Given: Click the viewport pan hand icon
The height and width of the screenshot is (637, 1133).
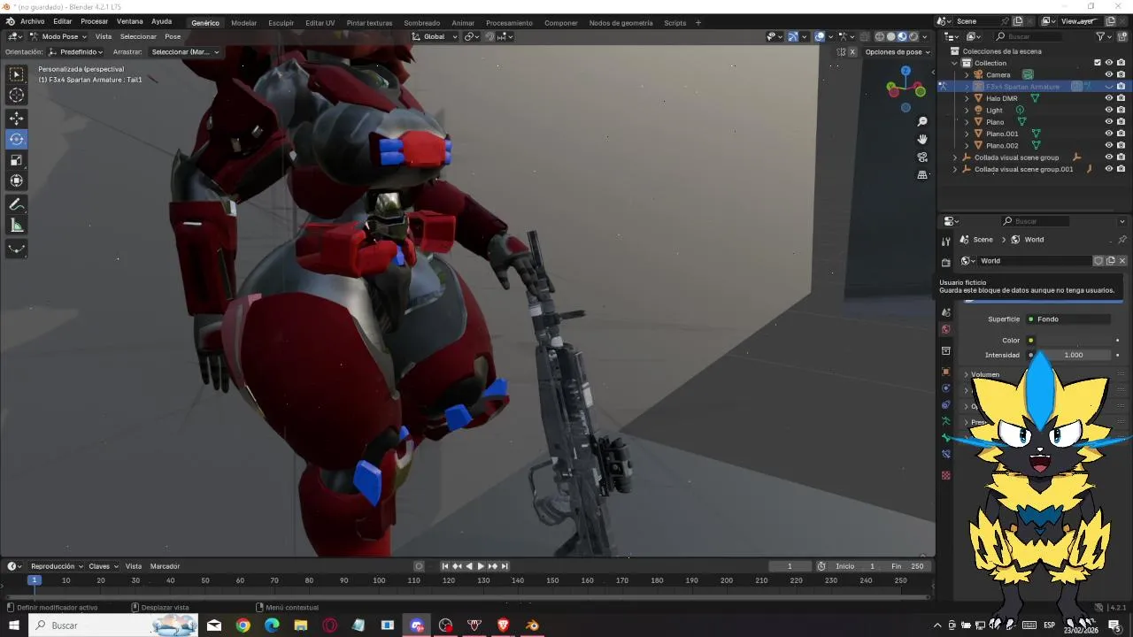Looking at the screenshot, I should click(x=922, y=139).
